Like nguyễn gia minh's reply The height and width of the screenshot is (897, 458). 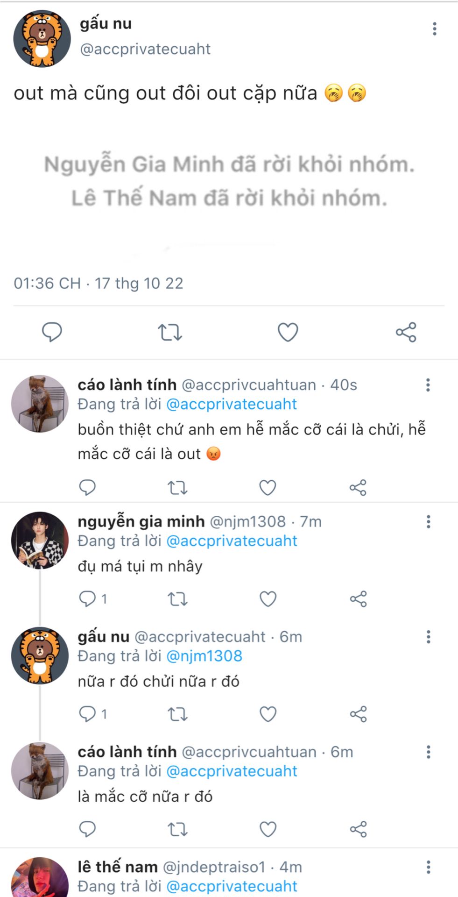coord(268,599)
